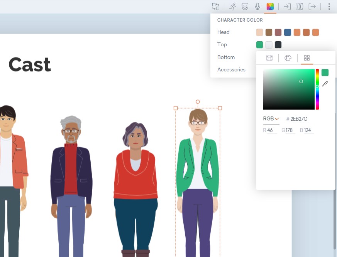Toggle the Character Color rainbow icon
337x257 pixels.
point(270,7)
